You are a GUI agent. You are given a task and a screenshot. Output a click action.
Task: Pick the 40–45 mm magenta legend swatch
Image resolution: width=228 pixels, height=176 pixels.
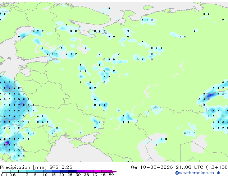[97, 171]
